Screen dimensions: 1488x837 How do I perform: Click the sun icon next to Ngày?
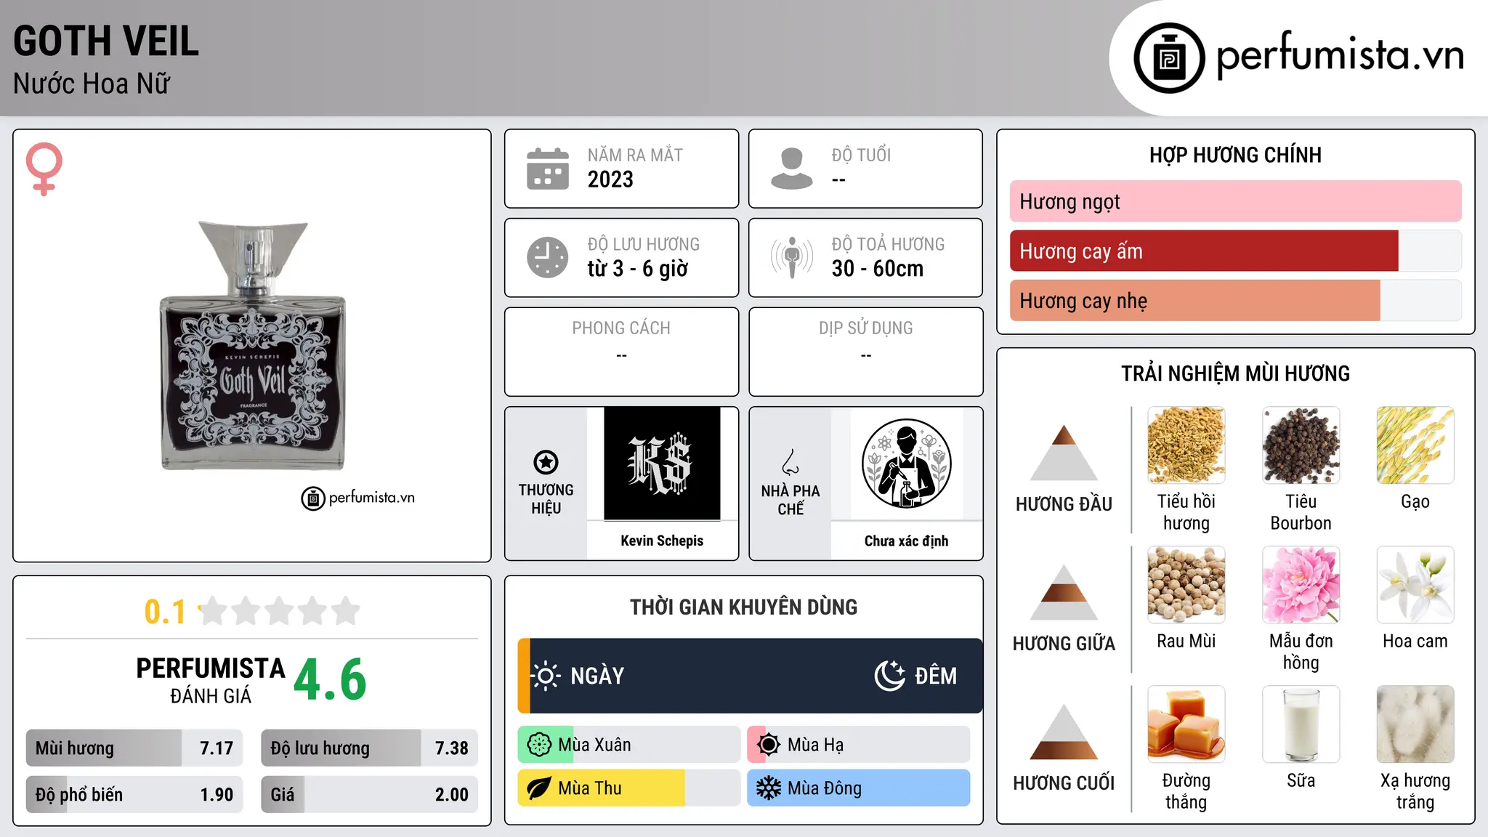[x=546, y=676]
